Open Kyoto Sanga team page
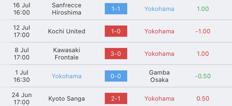This screenshot has height=106, width=232. [67, 99]
